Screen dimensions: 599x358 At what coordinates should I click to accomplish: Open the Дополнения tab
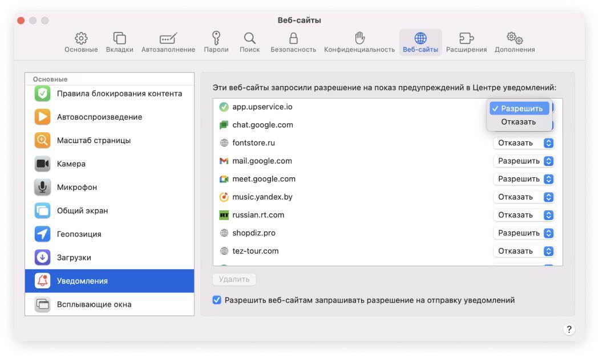515,42
